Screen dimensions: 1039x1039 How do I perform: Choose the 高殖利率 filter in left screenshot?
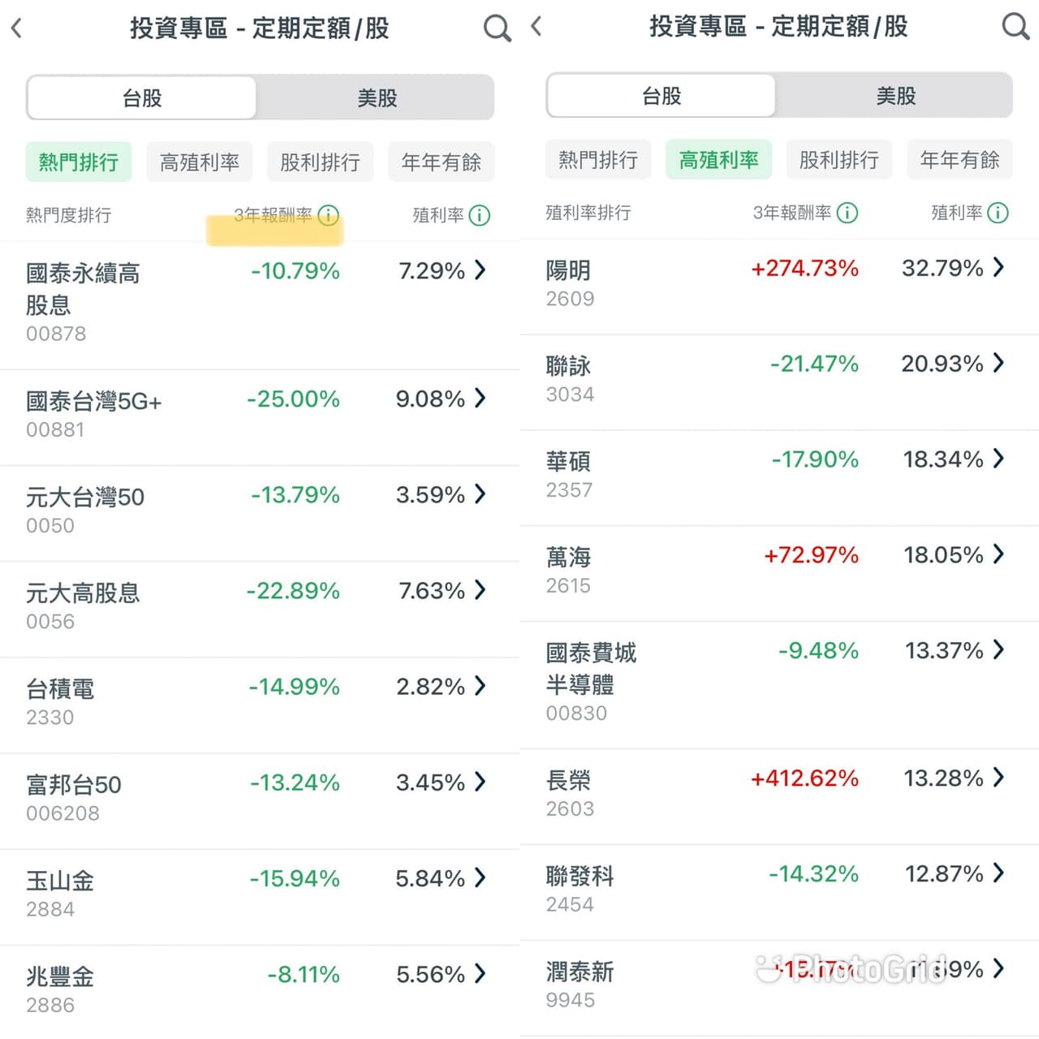coord(200,162)
